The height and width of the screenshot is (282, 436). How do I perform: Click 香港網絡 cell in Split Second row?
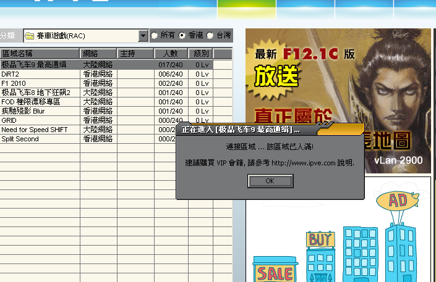(x=98, y=139)
